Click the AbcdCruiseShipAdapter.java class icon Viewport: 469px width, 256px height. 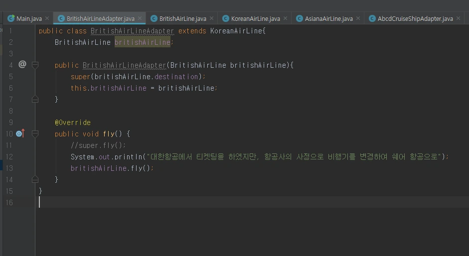[372, 18]
